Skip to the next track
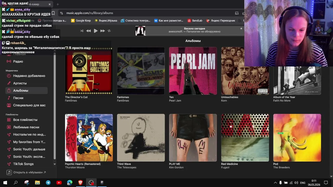This screenshot has width=333, height=187. point(103,31)
